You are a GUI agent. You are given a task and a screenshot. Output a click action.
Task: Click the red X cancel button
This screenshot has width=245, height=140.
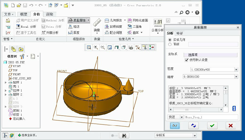tap(231, 125)
